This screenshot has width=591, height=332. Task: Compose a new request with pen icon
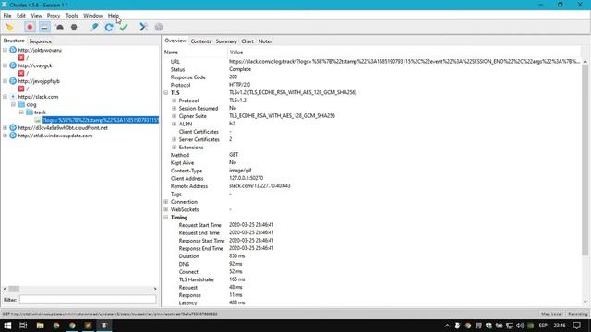tap(94, 27)
